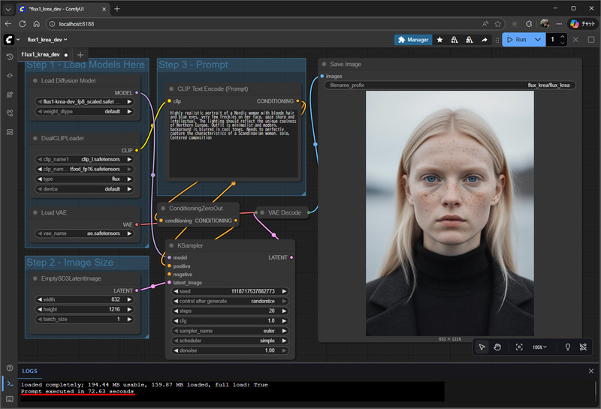601x409 pixels.
Task: Click the fit view icon
Action: click(x=519, y=347)
